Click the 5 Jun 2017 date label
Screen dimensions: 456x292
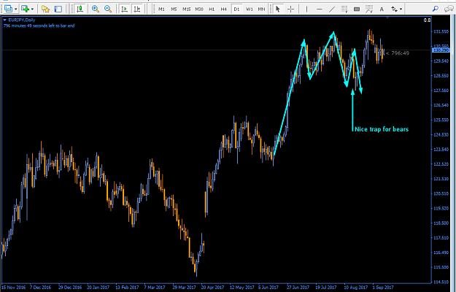[x=268, y=288]
